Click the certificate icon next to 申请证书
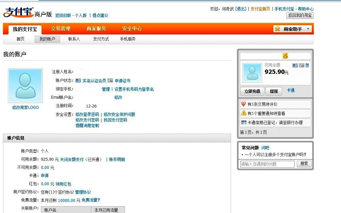Image resolution: width=341 pixels, height=213 pixels. 110,80
